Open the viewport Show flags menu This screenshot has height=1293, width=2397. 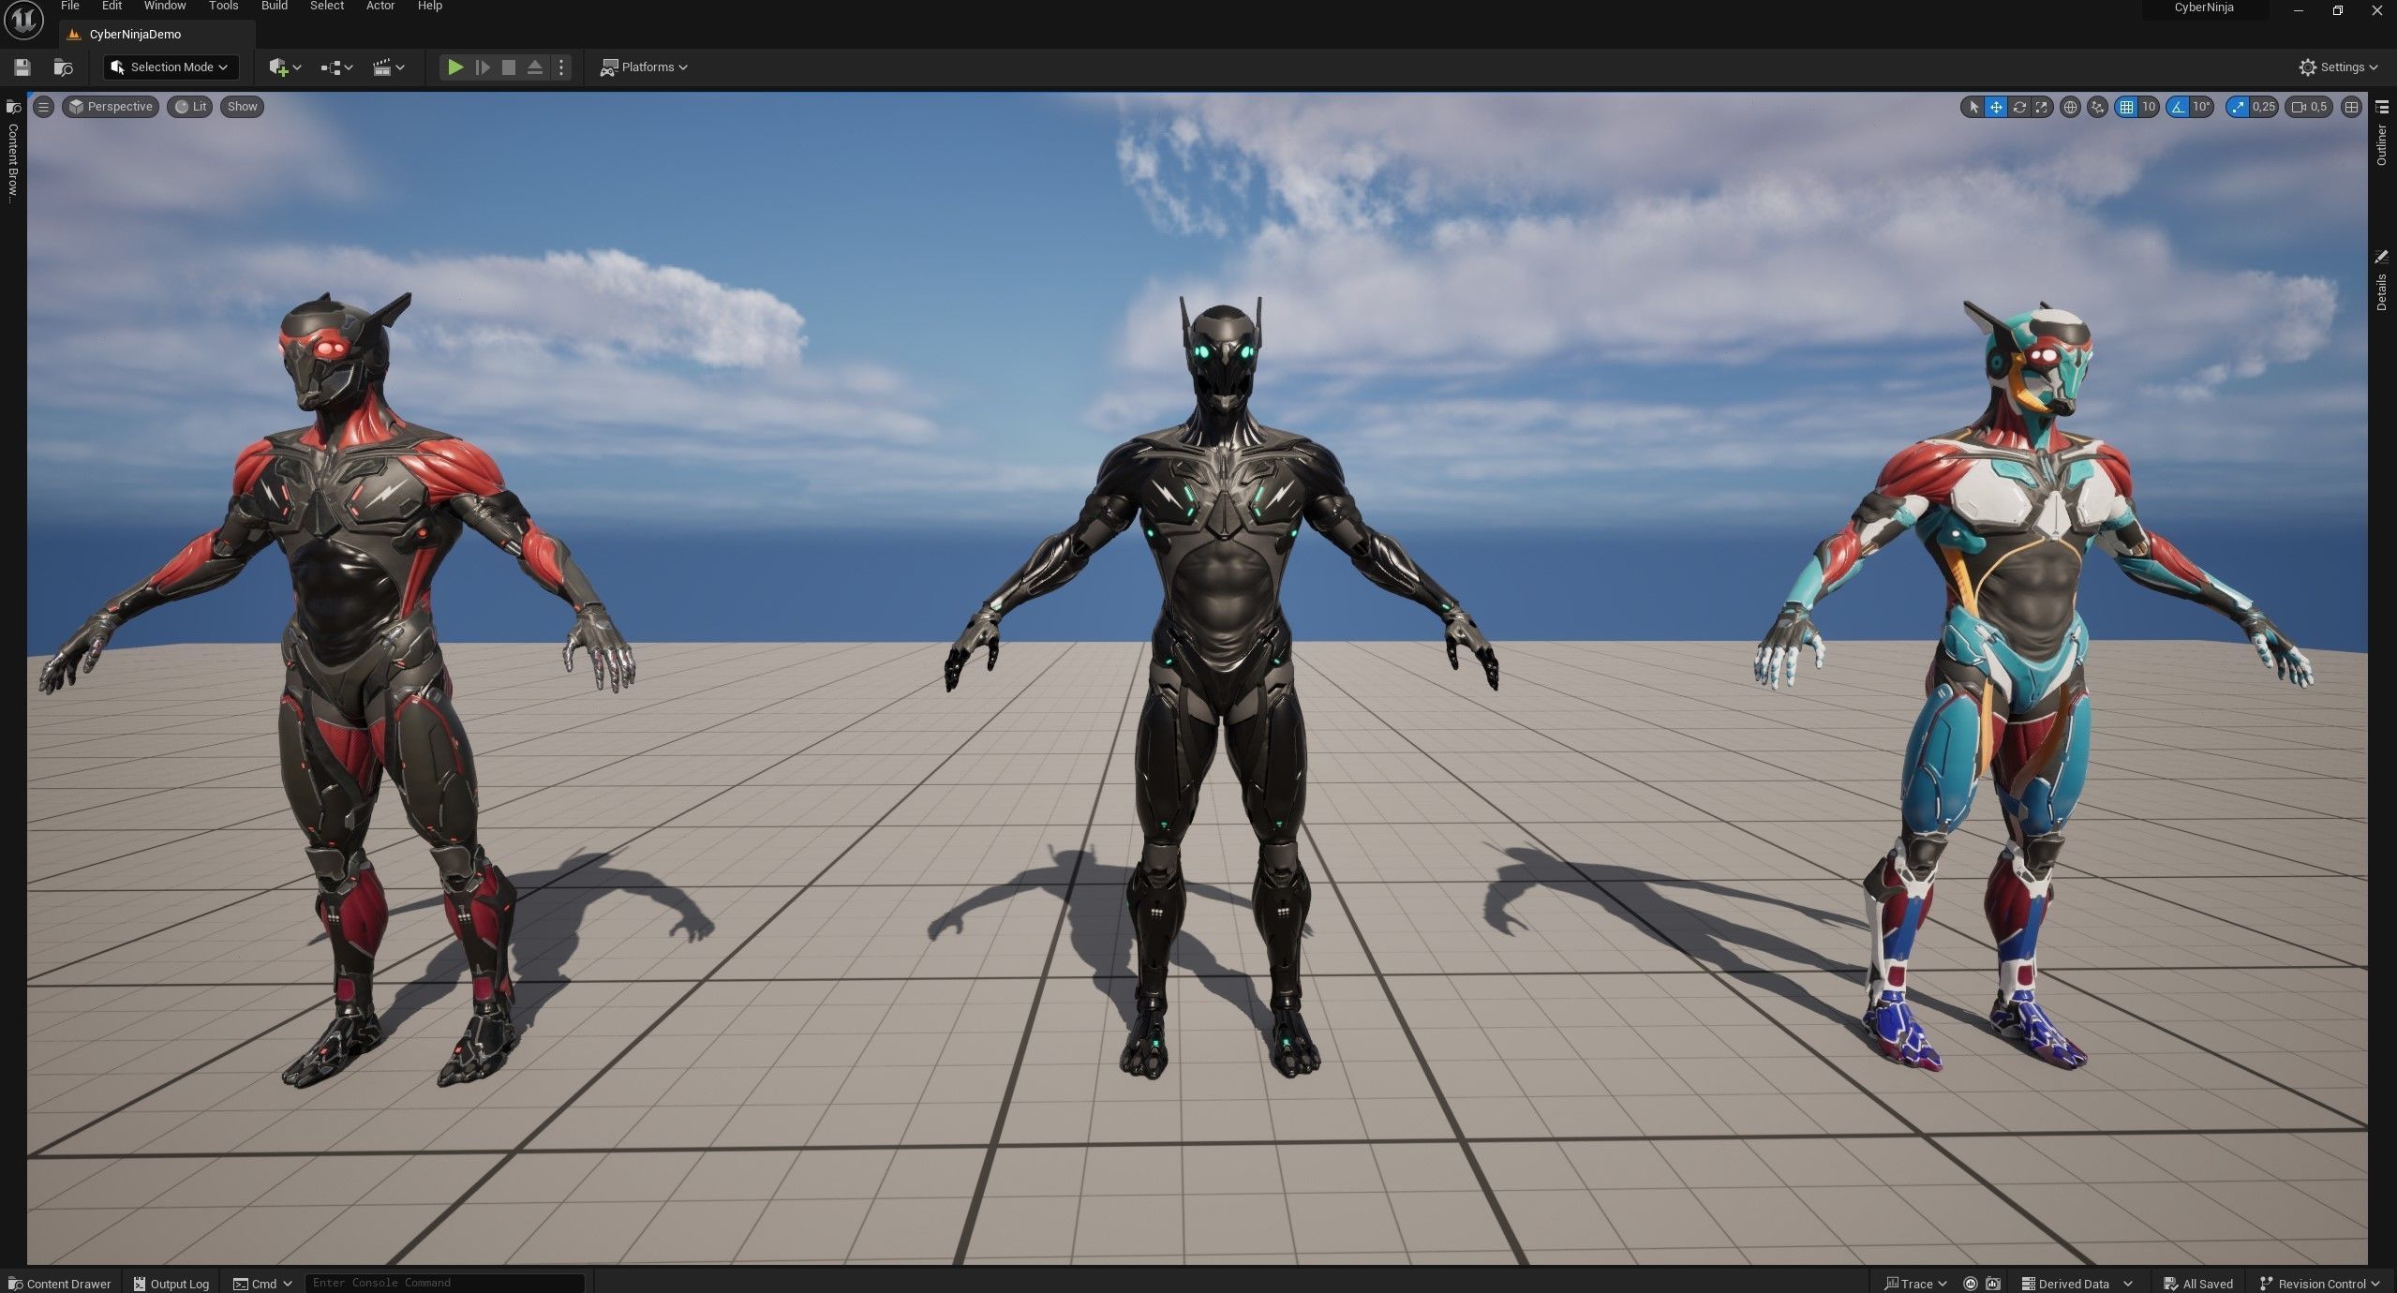pyautogui.click(x=242, y=107)
